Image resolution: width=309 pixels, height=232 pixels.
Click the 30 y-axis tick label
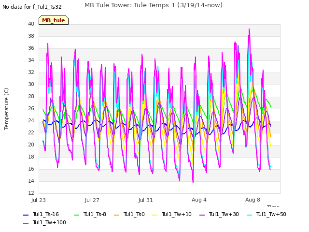(31, 84)
